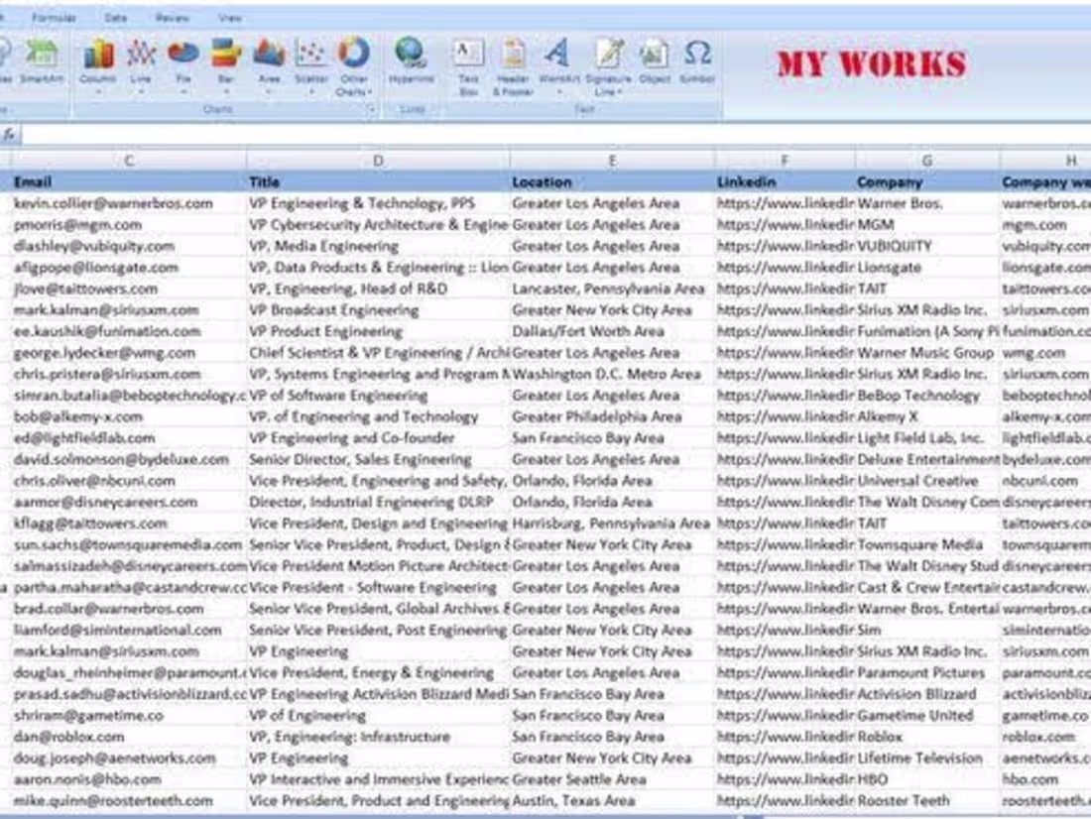Insert WordArt text

point(558,66)
